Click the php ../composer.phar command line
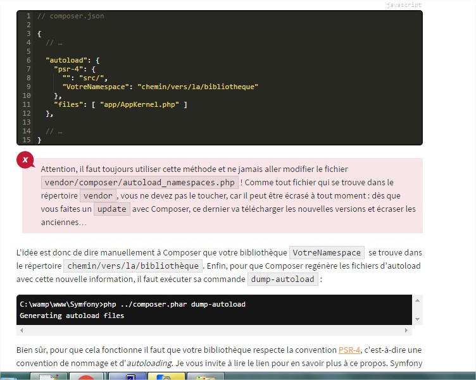Image resolution: width=476 pixels, height=380 pixels. pos(133,304)
